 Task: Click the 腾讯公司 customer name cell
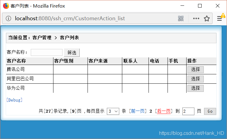click(x=30, y=69)
